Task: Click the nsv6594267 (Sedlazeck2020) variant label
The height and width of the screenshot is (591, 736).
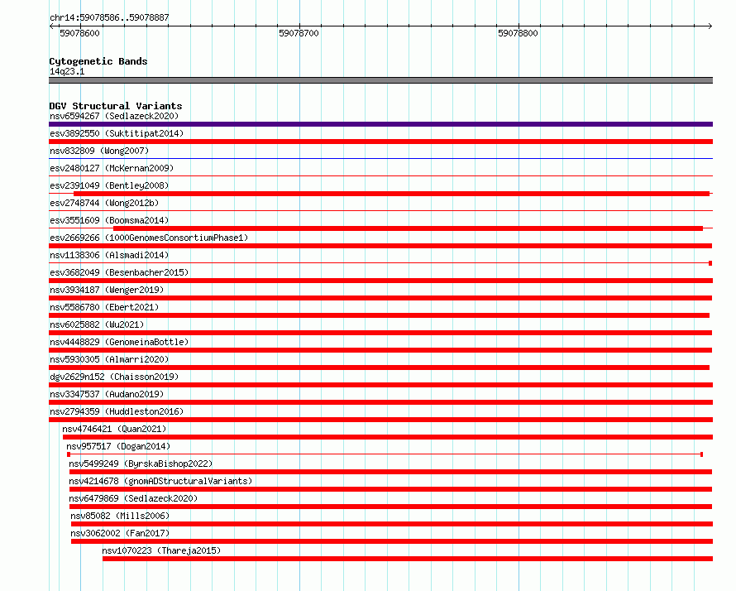Action: click(114, 116)
